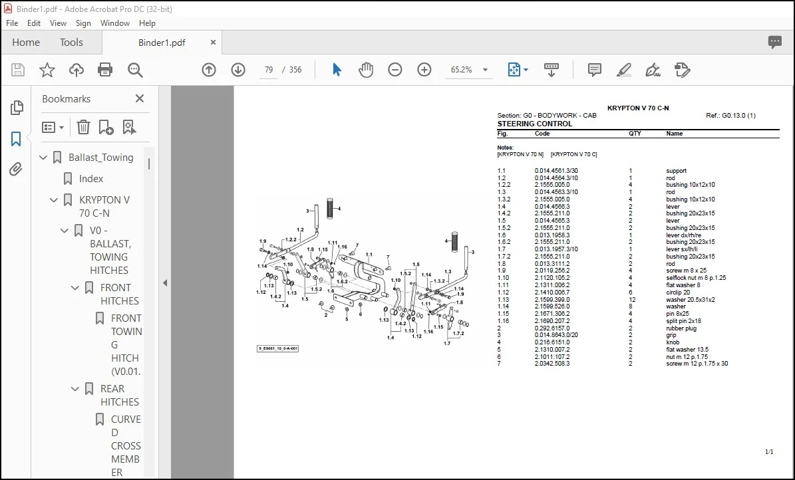Click the 'selflock nut m 8 p.1.25' name

pyautogui.click(x=696, y=278)
